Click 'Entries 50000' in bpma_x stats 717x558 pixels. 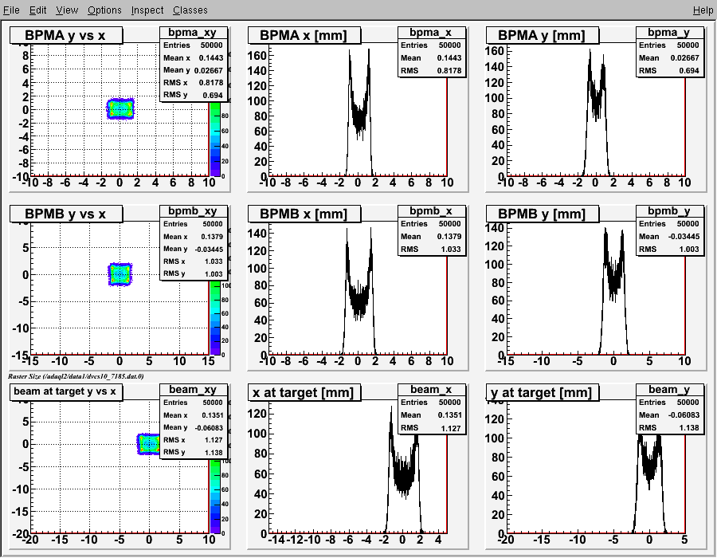coord(431,45)
